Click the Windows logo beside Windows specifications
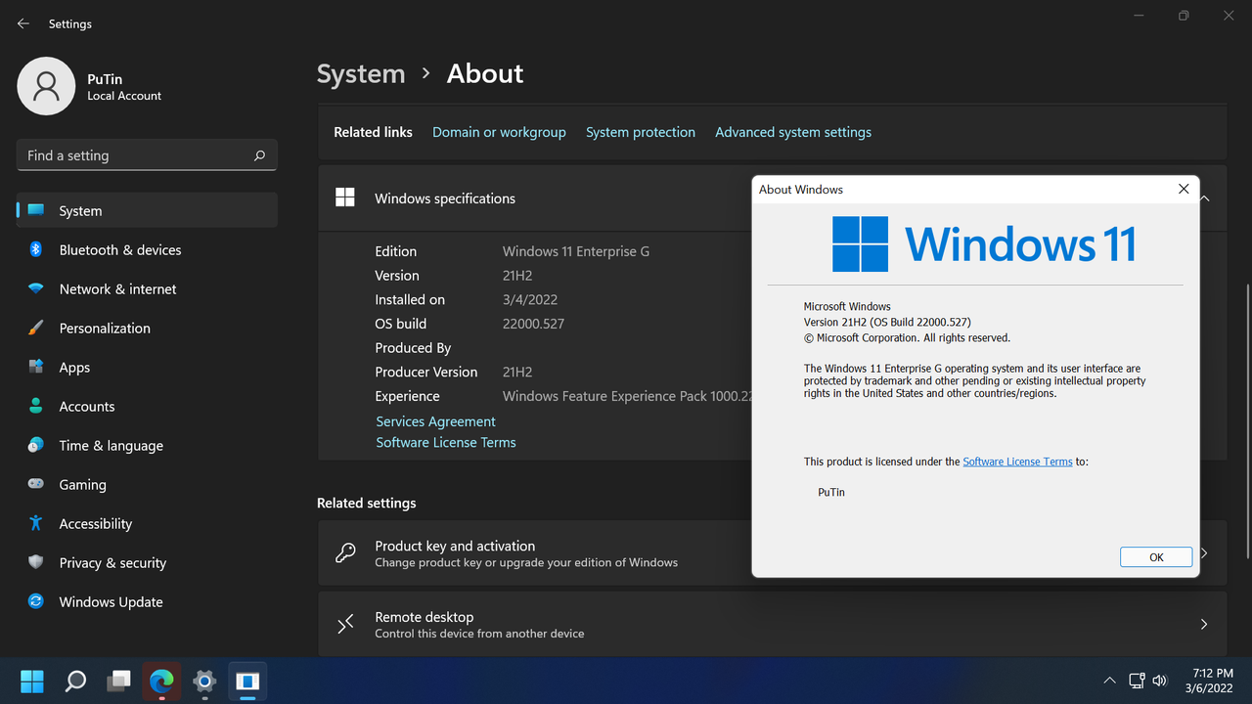 pos(345,198)
